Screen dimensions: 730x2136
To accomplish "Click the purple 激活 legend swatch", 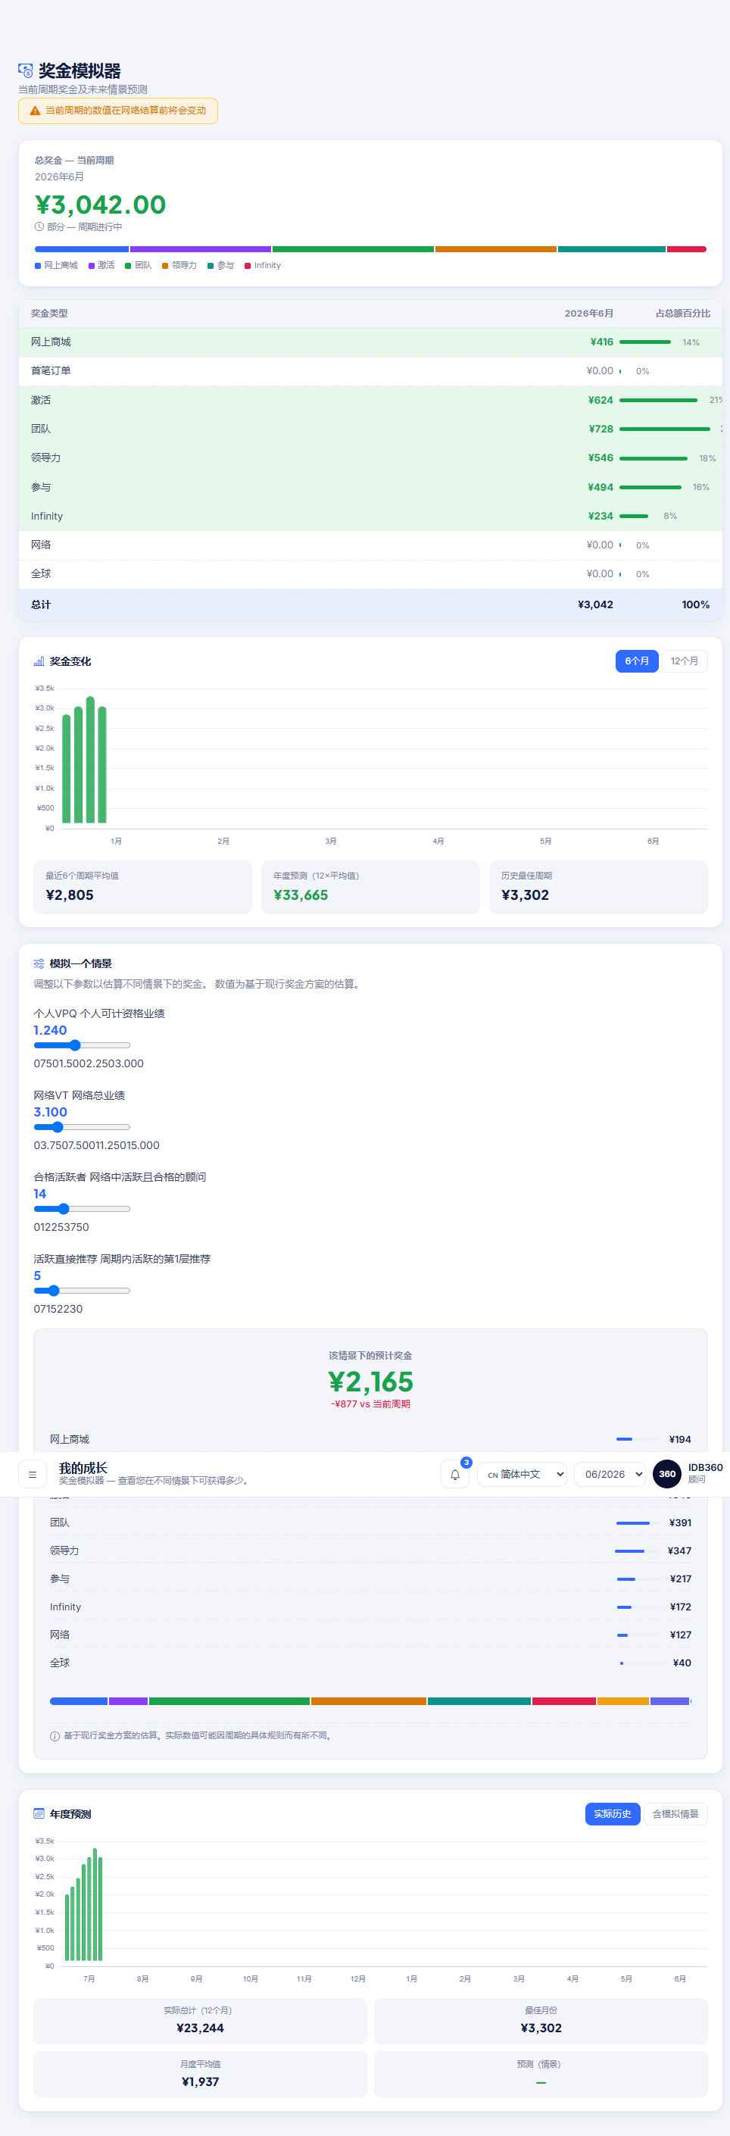I will 91,266.
